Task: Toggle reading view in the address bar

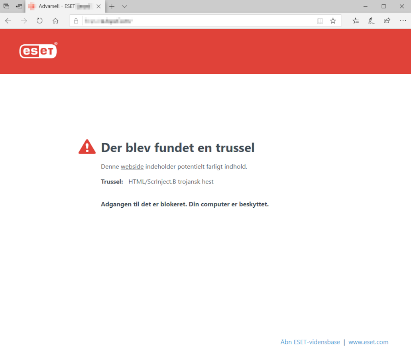Action: coord(320,21)
